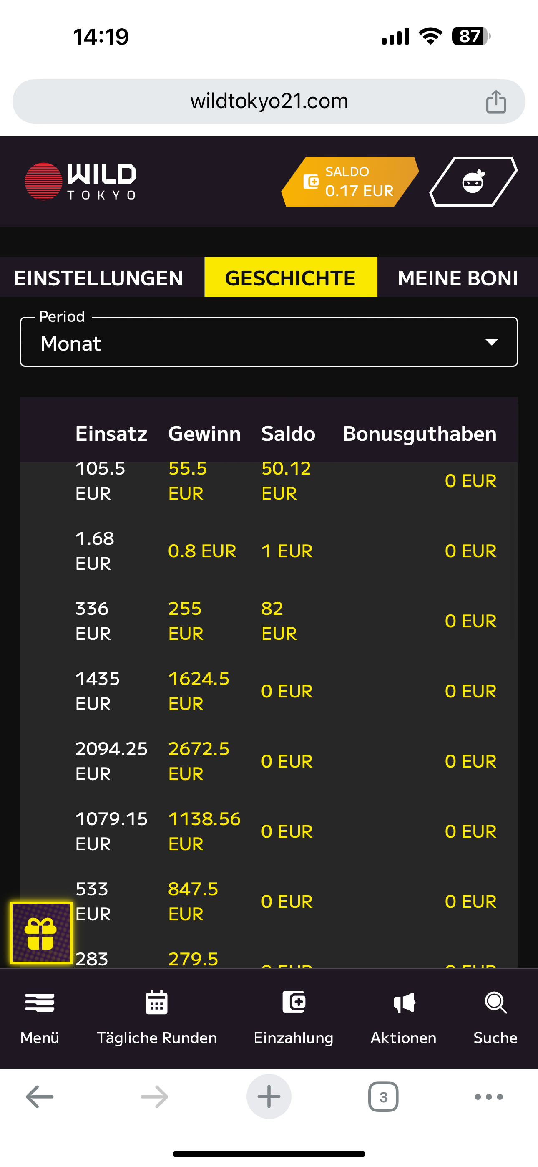Show open tabs switcher
The width and height of the screenshot is (538, 1167).
(x=383, y=1097)
